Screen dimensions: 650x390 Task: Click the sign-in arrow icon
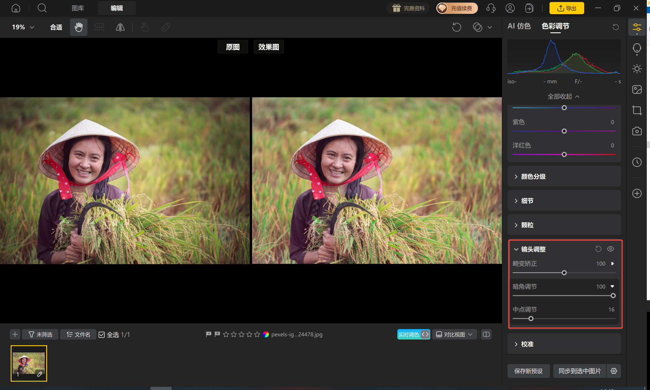click(x=529, y=8)
